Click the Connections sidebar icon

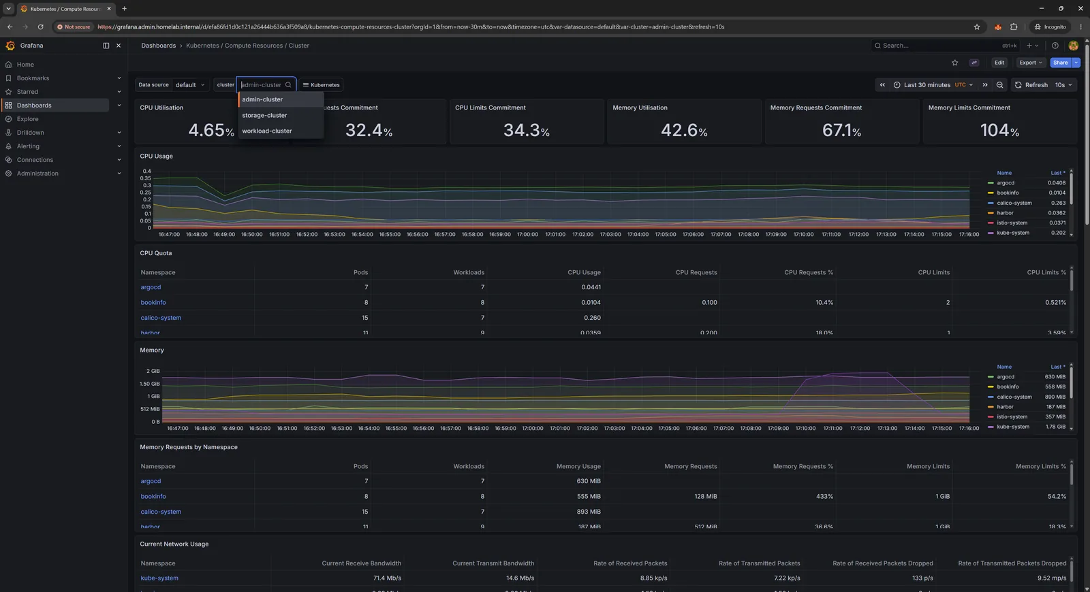(x=8, y=160)
